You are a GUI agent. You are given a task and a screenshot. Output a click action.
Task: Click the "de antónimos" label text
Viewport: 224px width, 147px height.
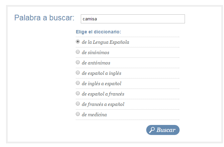tap(96, 63)
